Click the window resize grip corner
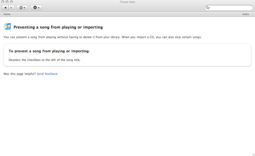 point(253,154)
